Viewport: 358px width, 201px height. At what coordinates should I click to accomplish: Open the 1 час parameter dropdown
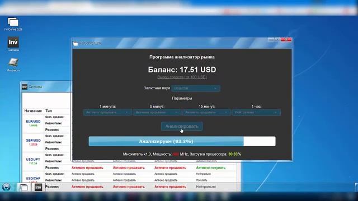pos(256,112)
